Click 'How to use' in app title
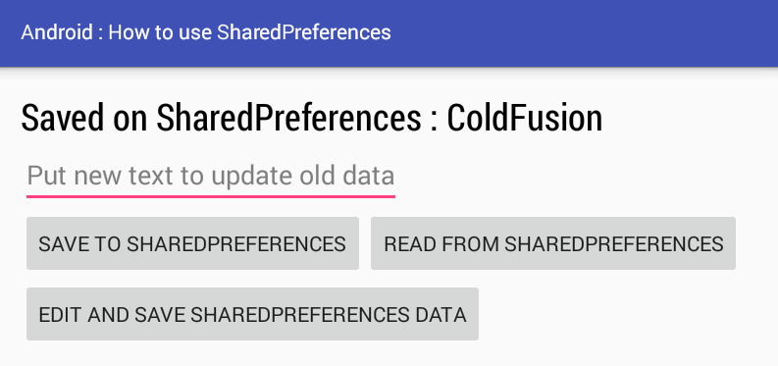Image resolution: width=778 pixels, height=366 pixels. [160, 32]
